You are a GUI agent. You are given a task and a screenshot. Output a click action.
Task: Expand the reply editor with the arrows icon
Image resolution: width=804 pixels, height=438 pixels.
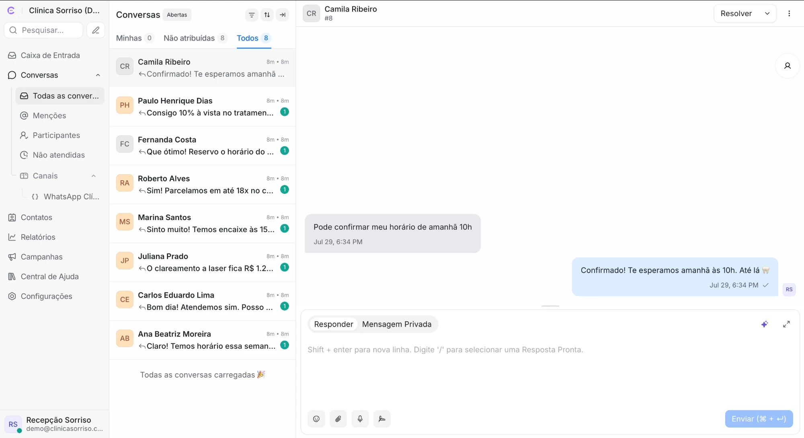(786, 324)
